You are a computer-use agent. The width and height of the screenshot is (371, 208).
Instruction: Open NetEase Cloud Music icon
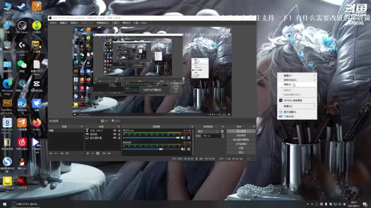click(x=22, y=144)
